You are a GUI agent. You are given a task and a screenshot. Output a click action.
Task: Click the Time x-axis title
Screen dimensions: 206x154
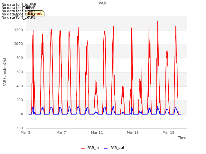coord(182,138)
